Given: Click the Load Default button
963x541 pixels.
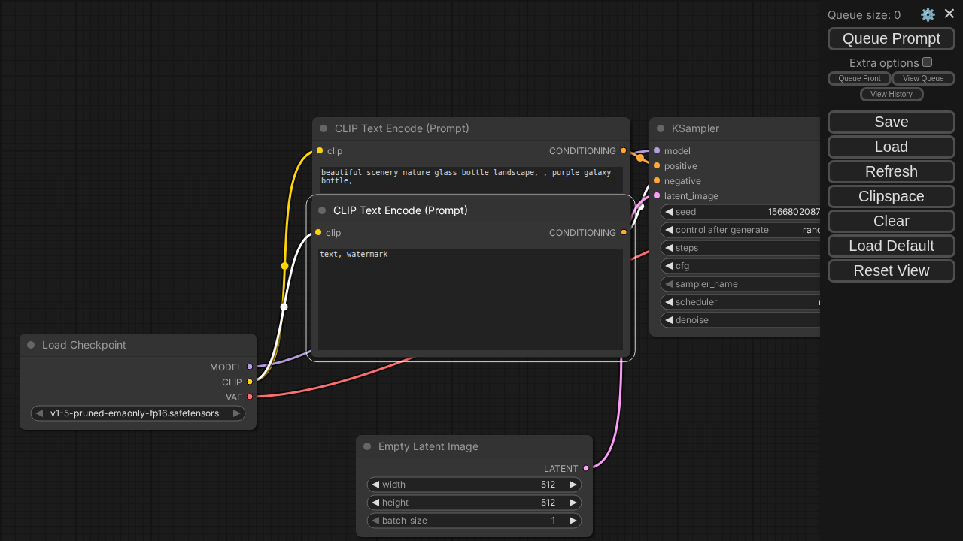Looking at the screenshot, I should 892,246.
